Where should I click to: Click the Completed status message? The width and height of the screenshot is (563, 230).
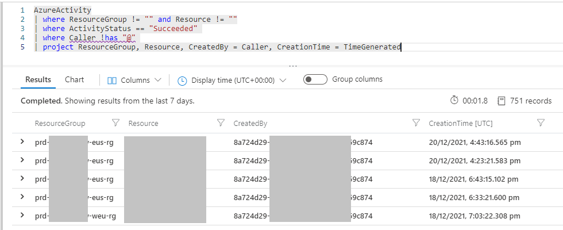(107, 101)
